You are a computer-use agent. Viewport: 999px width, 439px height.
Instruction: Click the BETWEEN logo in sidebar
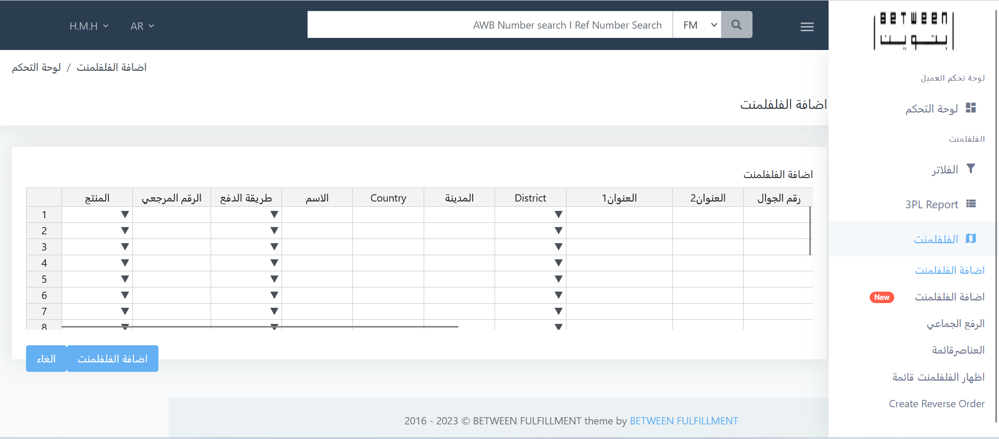[x=913, y=31]
